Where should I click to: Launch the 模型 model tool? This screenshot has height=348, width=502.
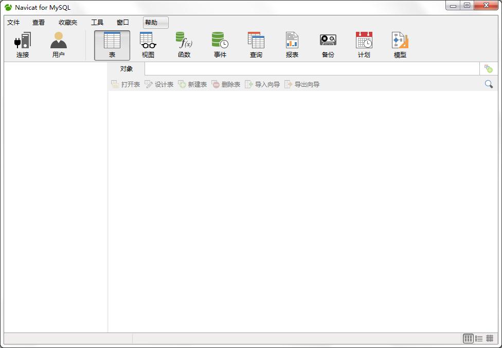click(x=400, y=45)
